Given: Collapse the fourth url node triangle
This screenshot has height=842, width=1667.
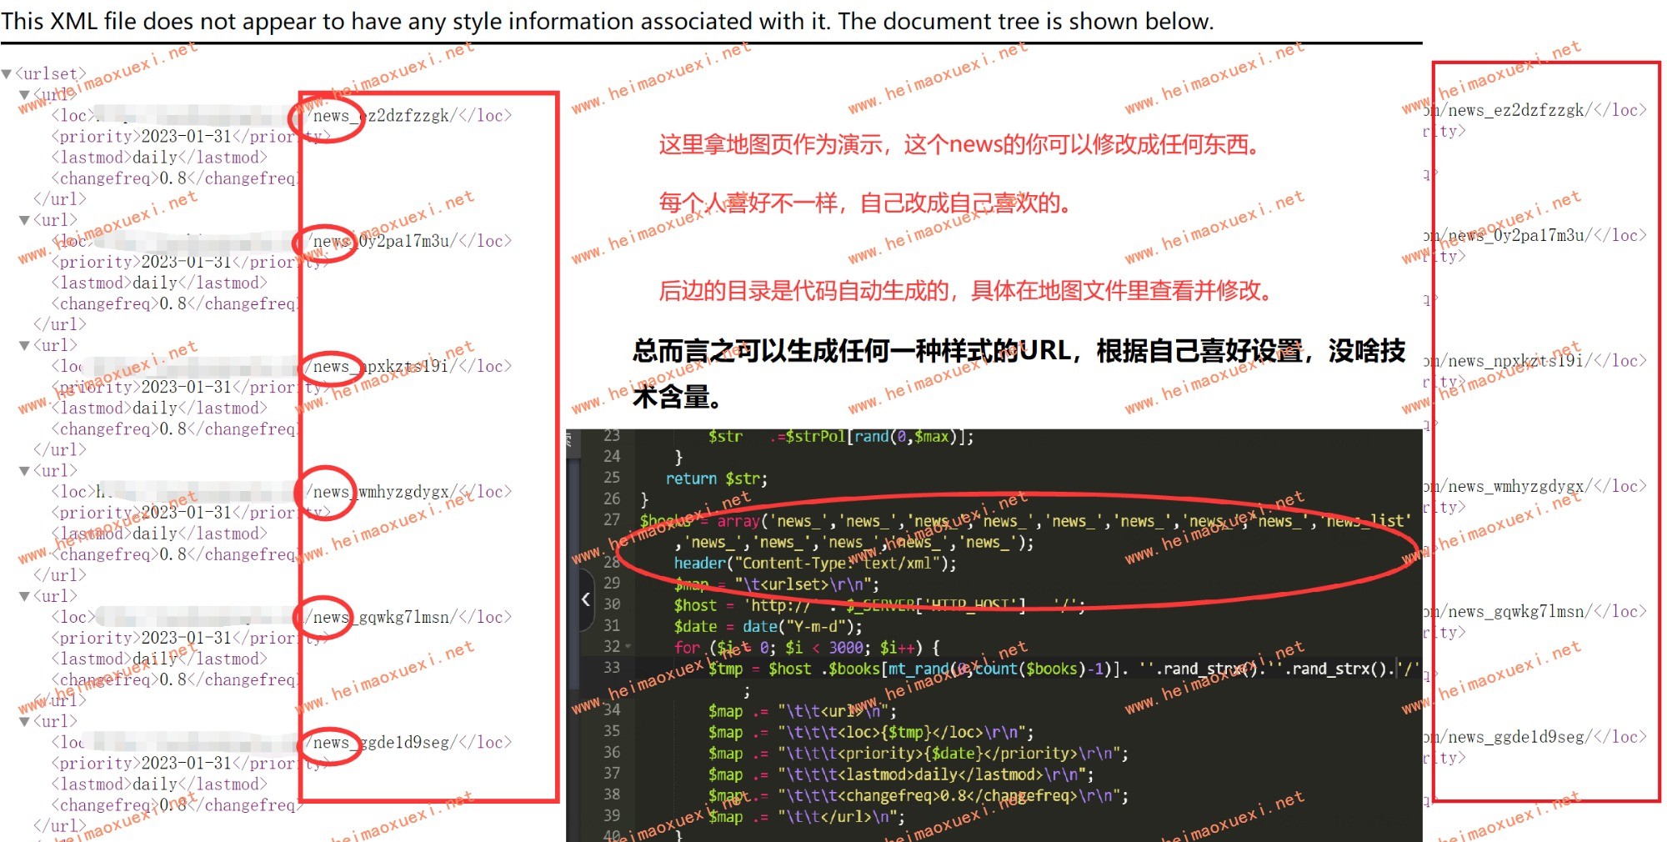Looking at the screenshot, I should click(25, 471).
